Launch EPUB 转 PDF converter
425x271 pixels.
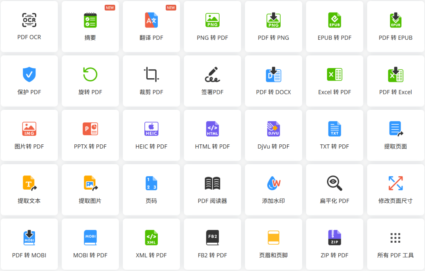pos(334,27)
